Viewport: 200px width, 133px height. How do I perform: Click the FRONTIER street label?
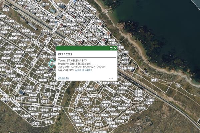click(x=95, y=96)
